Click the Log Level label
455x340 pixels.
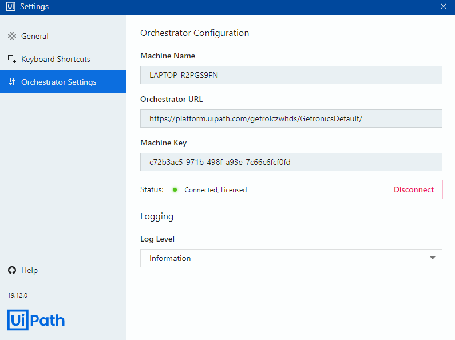tap(157, 239)
